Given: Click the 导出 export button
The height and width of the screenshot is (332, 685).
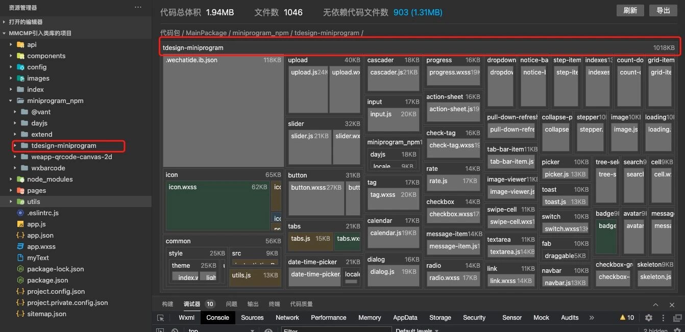Looking at the screenshot, I should coord(663,10).
